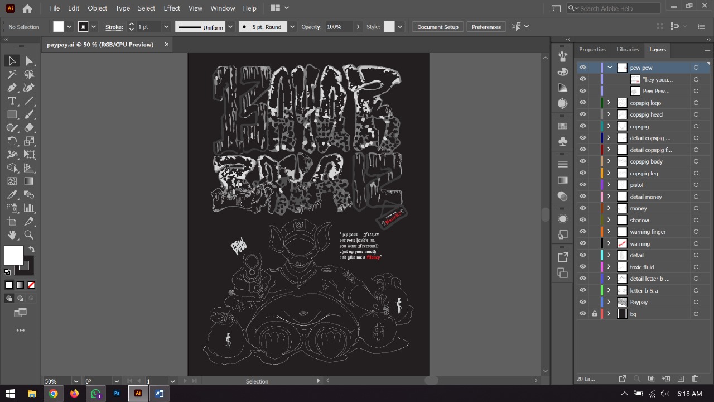Select the Direct Selection tool
Viewport: 714px width, 402px height.
pos(29,61)
